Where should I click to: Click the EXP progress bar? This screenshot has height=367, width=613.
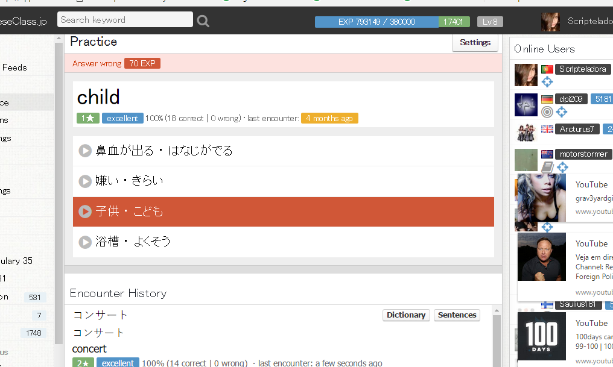[376, 22]
